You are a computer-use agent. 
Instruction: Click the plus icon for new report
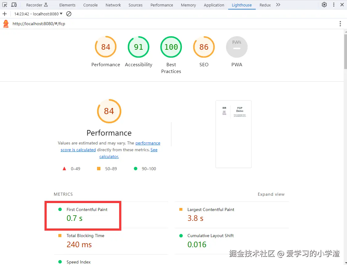[5, 14]
